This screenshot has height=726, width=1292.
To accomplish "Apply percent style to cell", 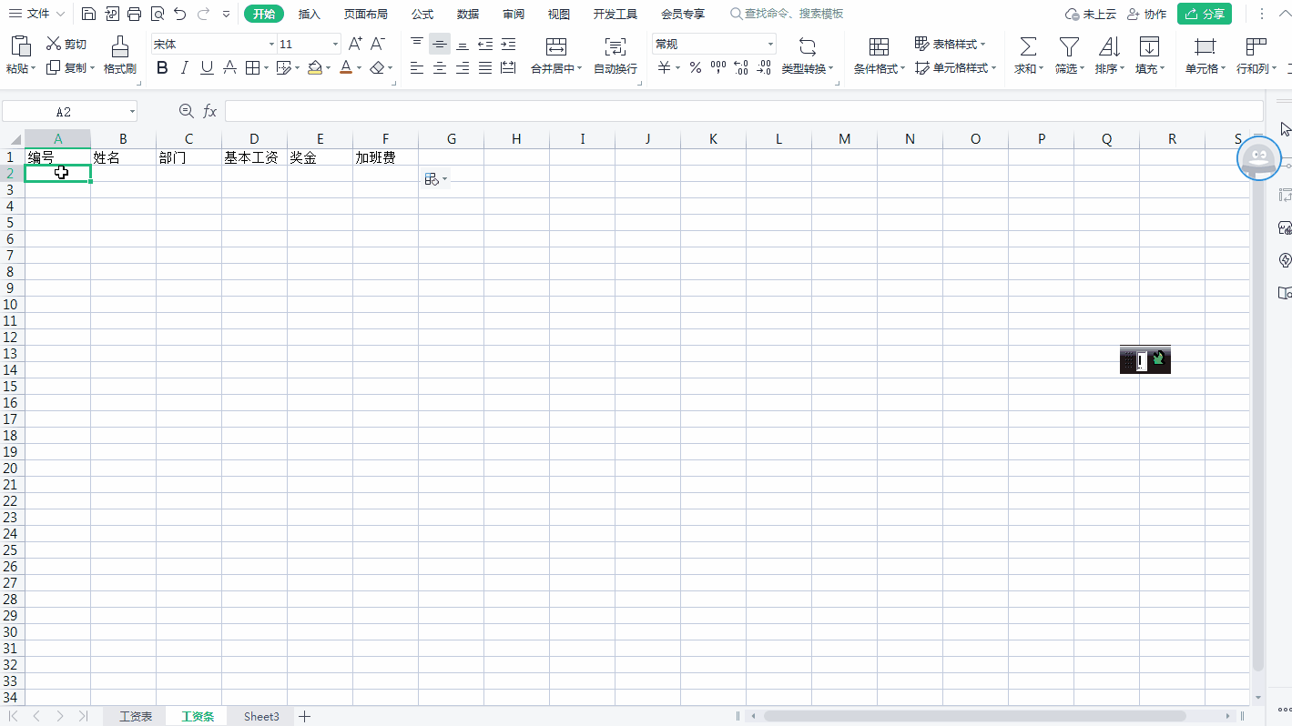I will pos(696,67).
